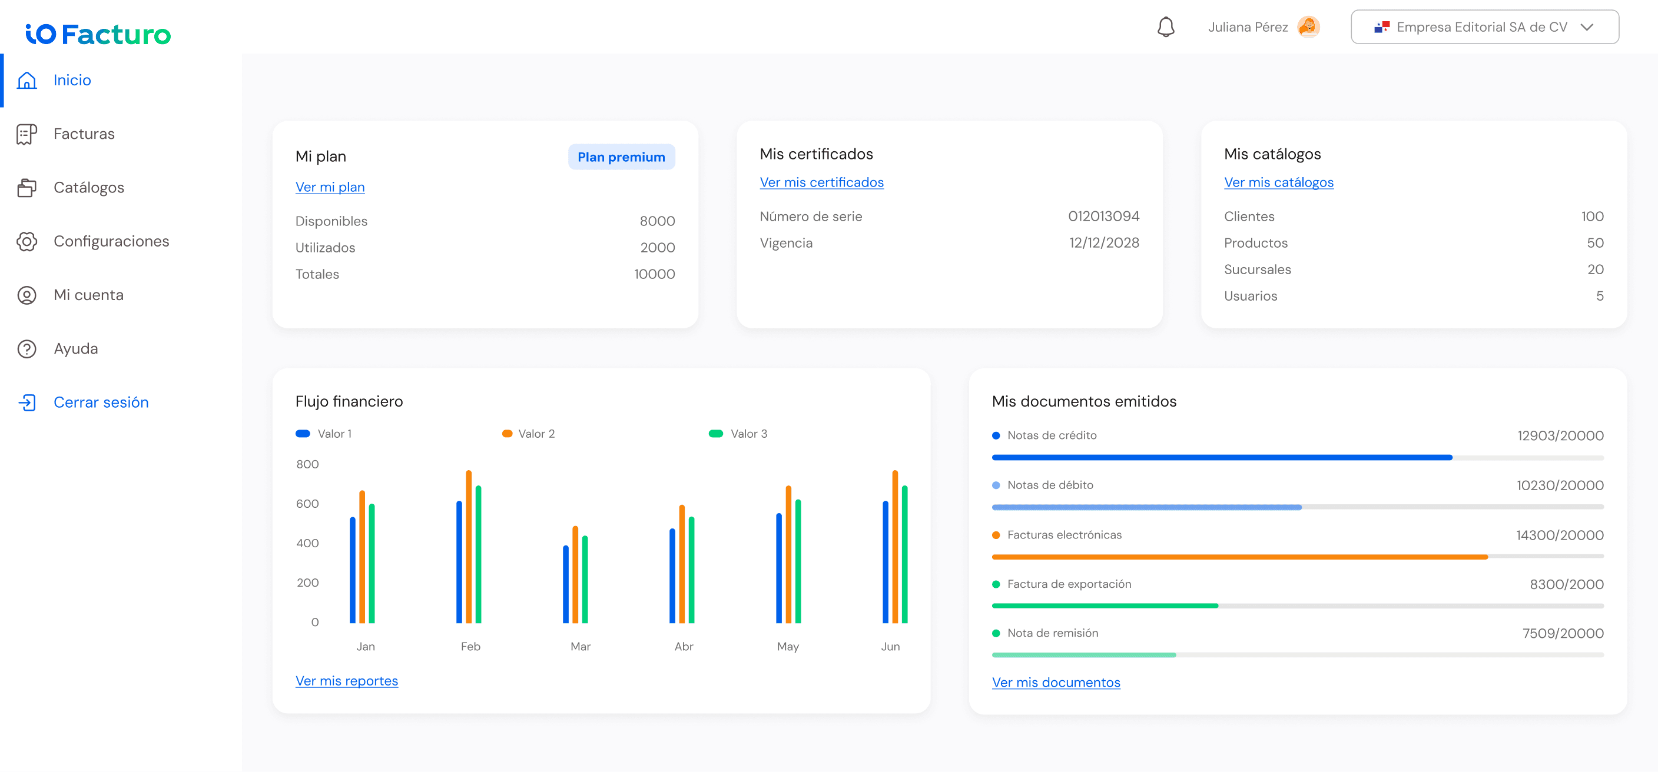Click the orange Feb bar in chart

(x=469, y=546)
